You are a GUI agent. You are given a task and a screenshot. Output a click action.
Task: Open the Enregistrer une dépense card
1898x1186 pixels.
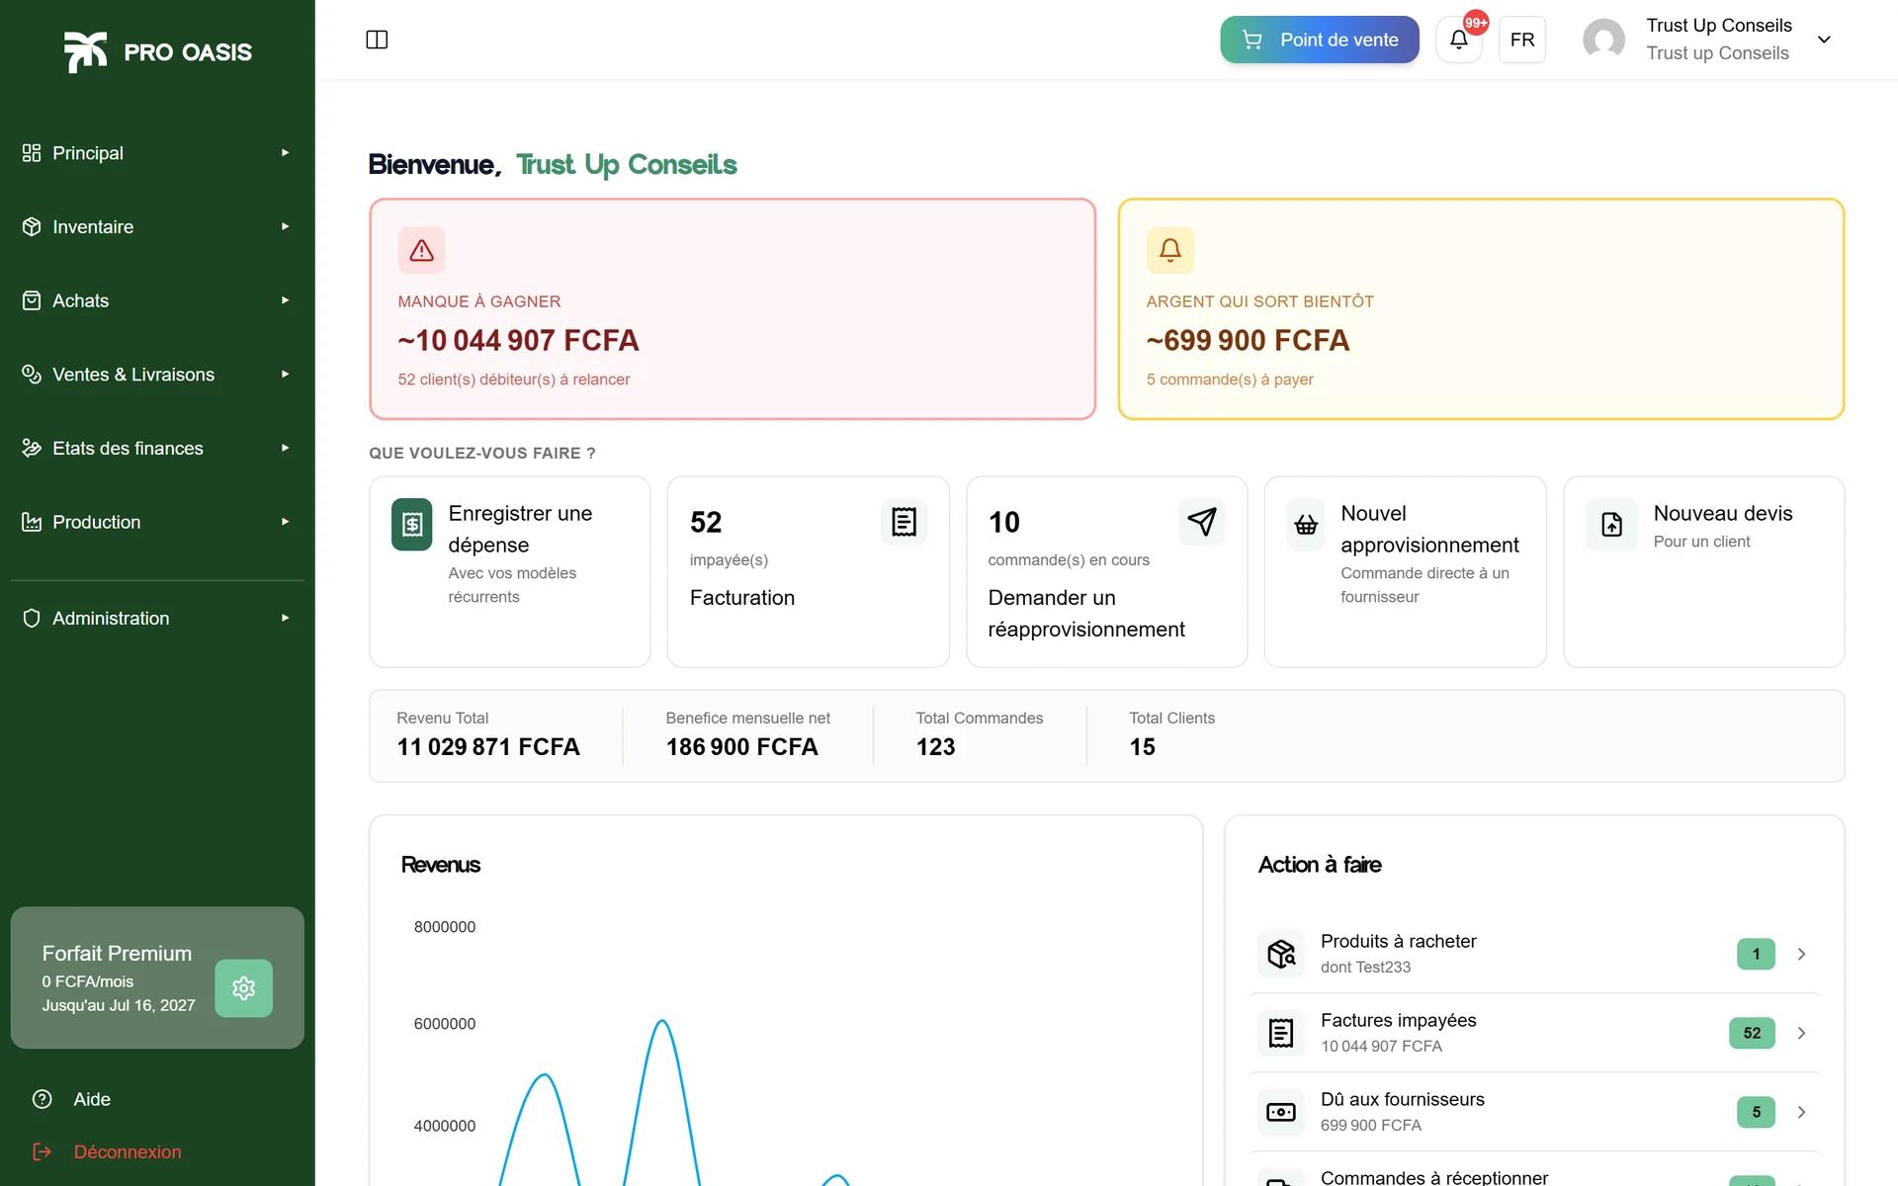click(x=510, y=571)
